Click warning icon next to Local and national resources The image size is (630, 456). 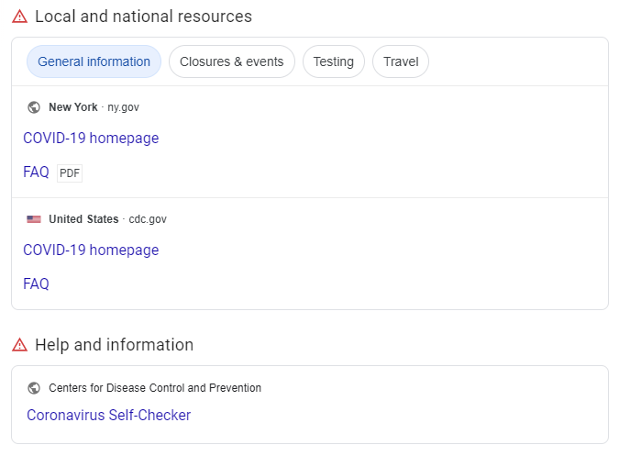[x=19, y=17]
